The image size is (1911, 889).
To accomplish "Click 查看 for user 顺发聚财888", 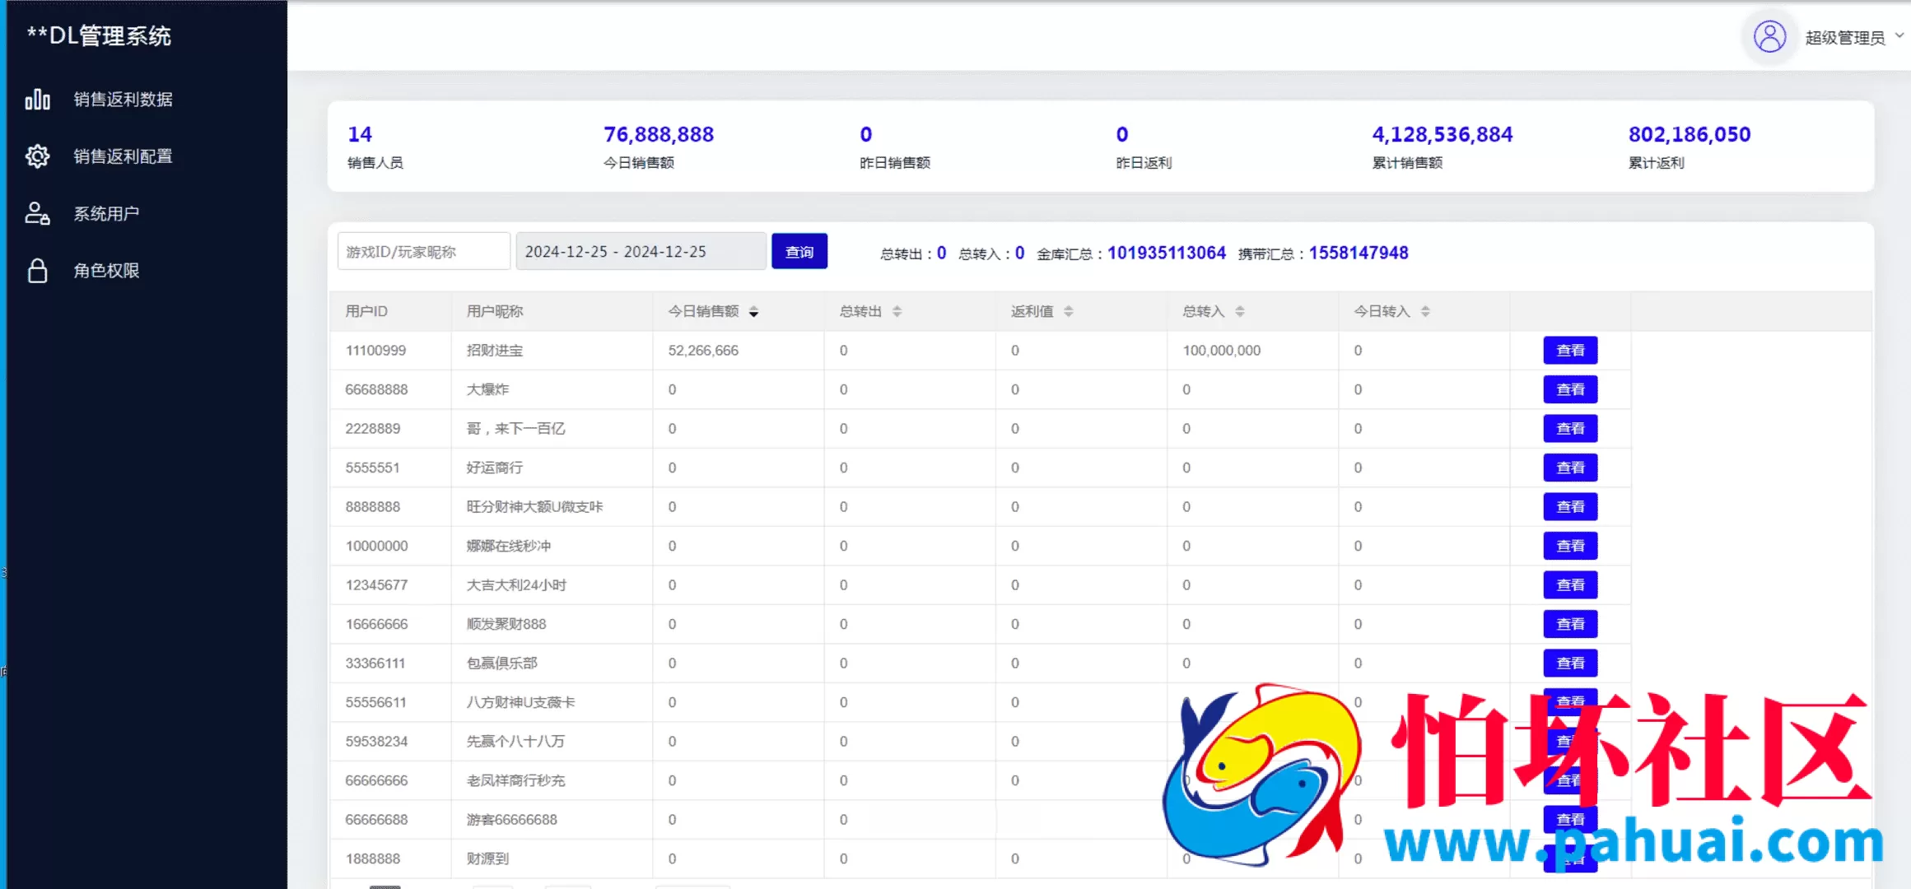I will click(x=1570, y=624).
